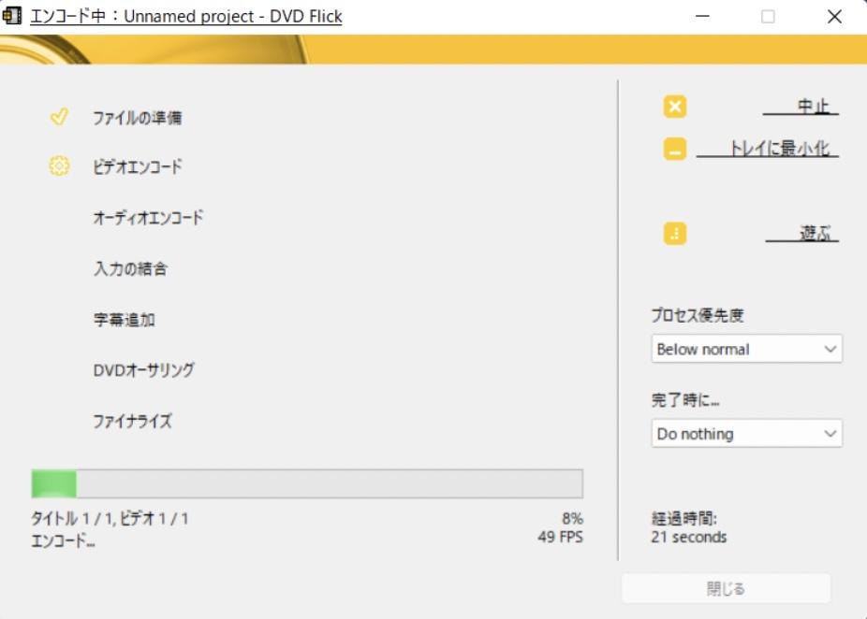The image size is (867, 619).
Task: Click the 8% progress percentage text
Action: tap(572, 519)
